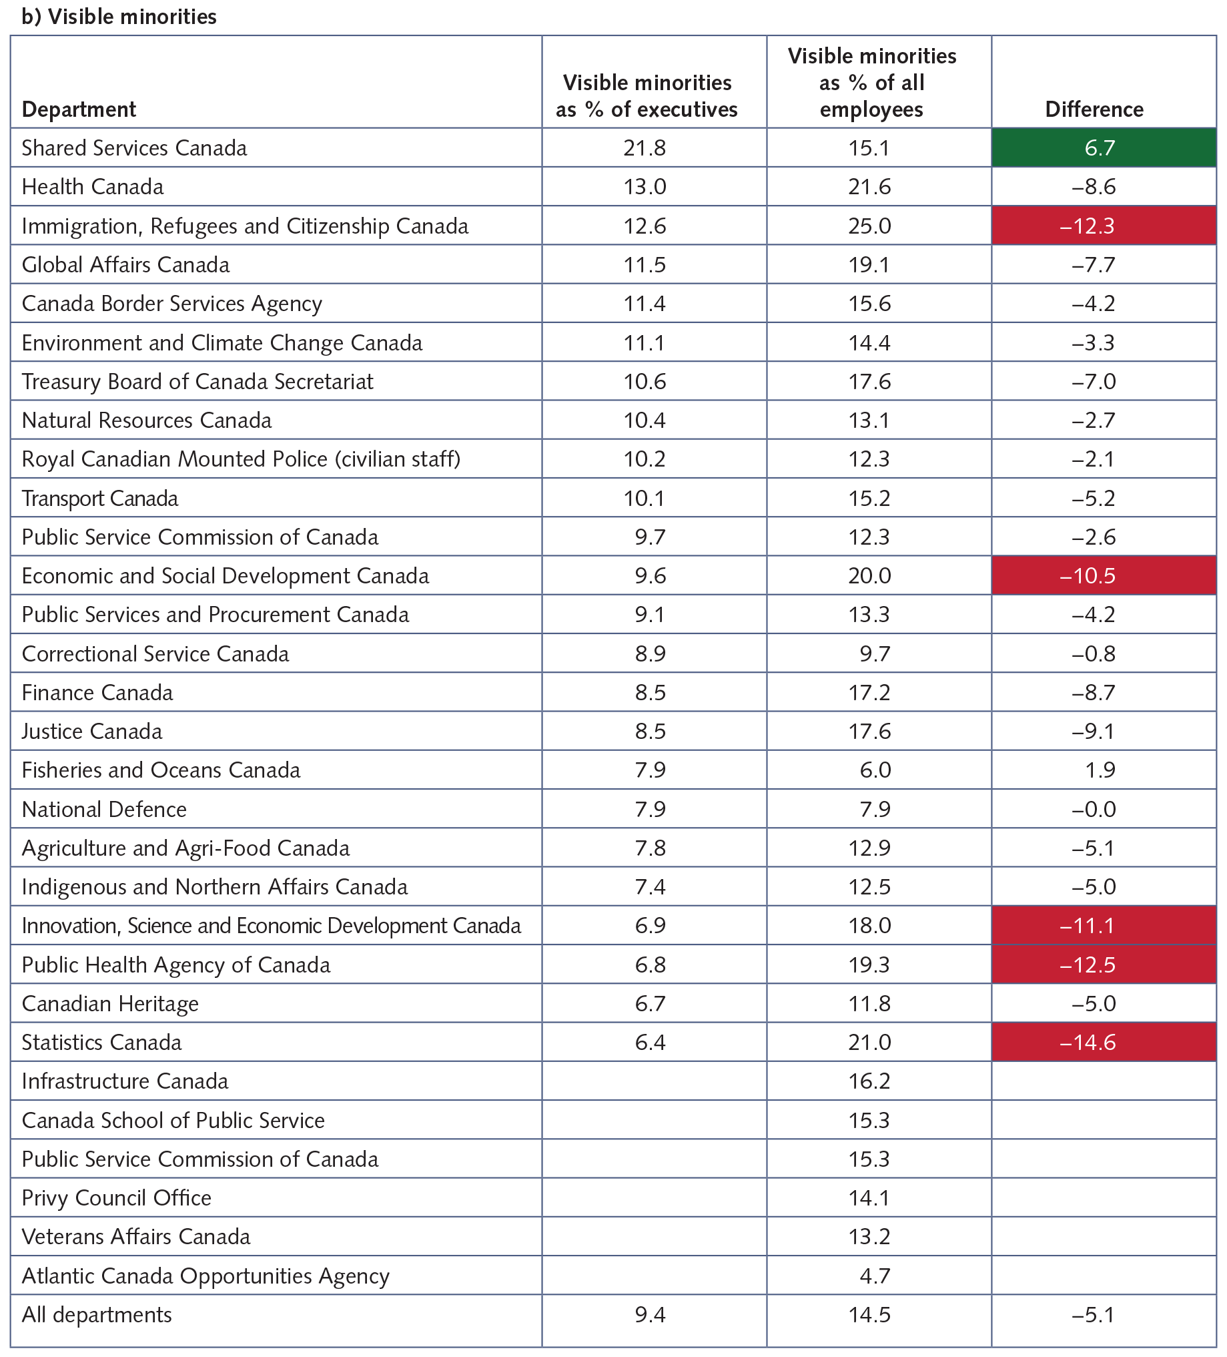This screenshot has width=1227, height=1357.
Task: Select the Canada Border Services Agency label
Action: (172, 304)
